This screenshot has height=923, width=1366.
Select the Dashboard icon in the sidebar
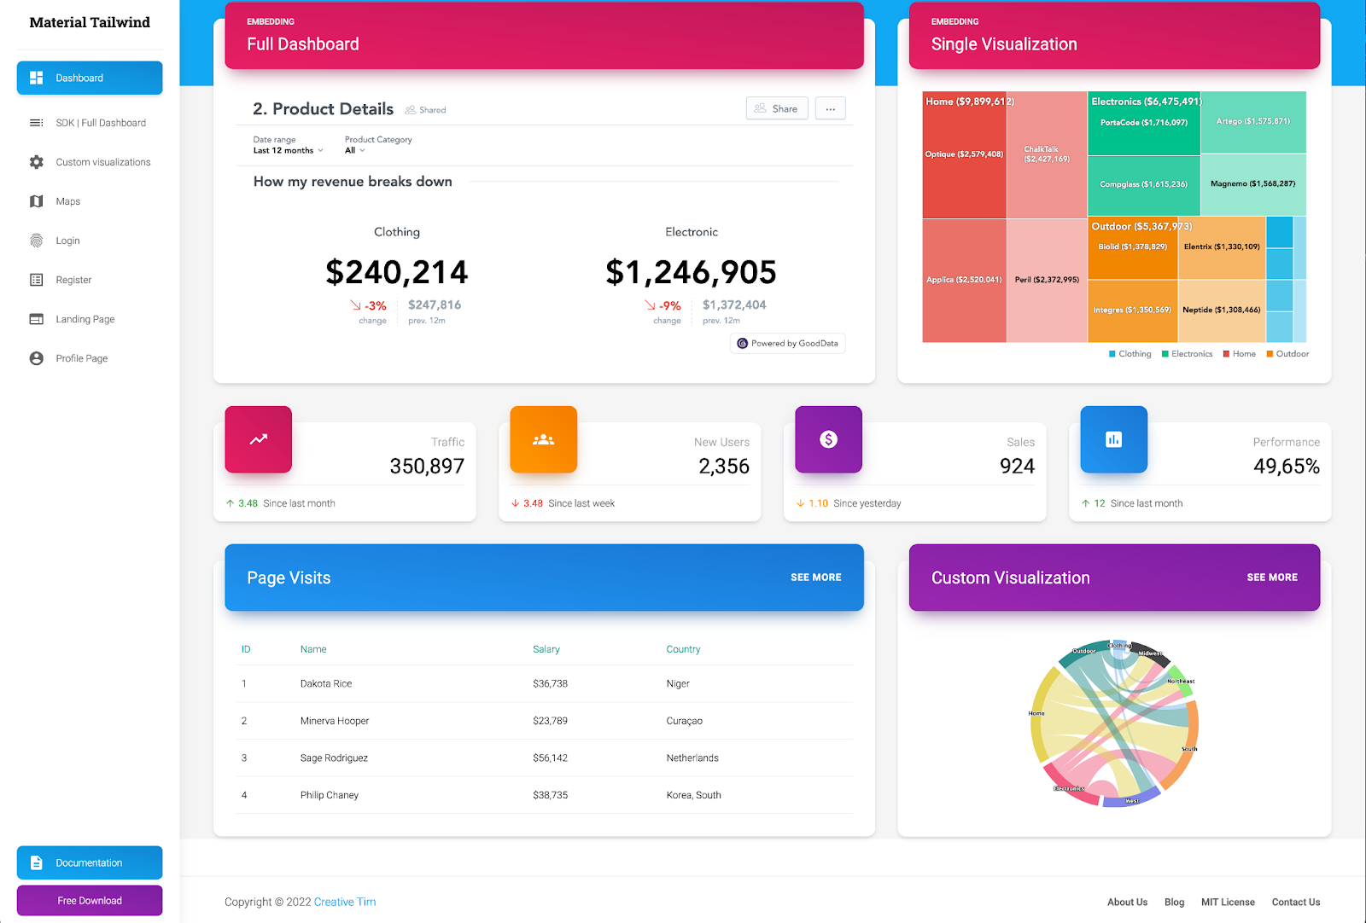pyautogui.click(x=37, y=78)
